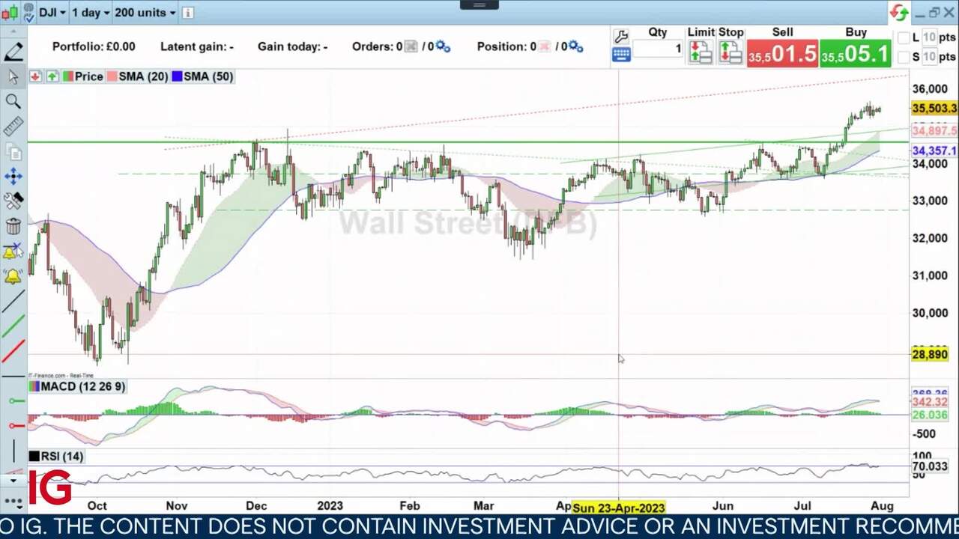Open the Price legend settings

pos(83,76)
